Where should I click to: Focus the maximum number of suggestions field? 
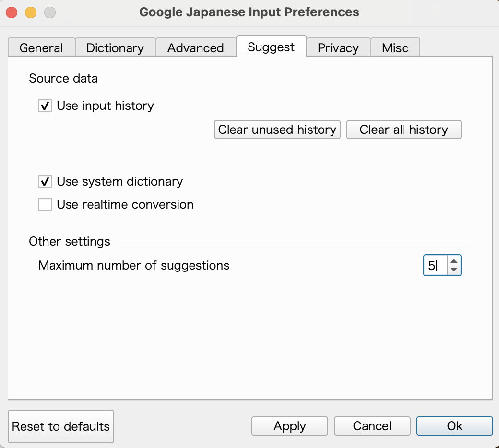435,265
